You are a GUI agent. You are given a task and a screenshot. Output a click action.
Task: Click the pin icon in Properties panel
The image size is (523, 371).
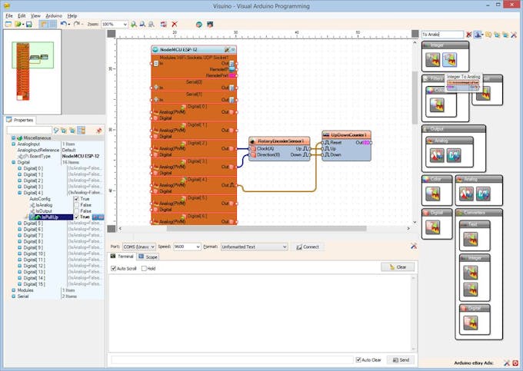click(98, 131)
